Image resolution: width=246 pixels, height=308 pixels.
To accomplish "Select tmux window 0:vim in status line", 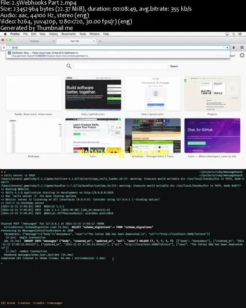I will tap(11, 303).
